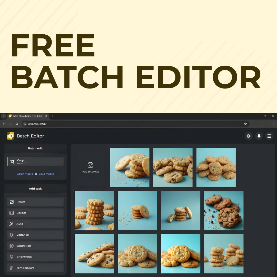Select the top row rightmost cookie photo
Image resolution: width=277 pixels, height=277 pixels.
pos(216,167)
